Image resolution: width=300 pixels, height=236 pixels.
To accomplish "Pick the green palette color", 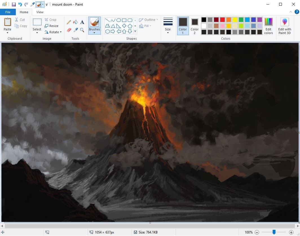I will coord(241,20).
